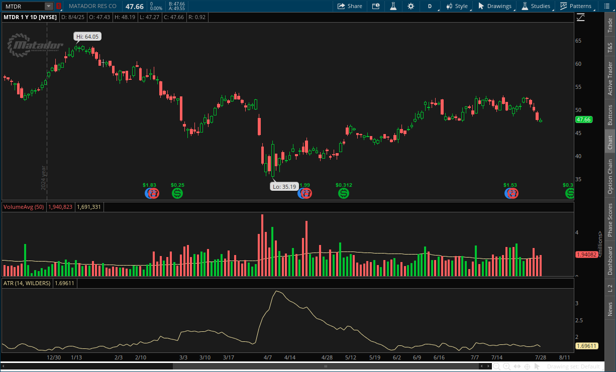Open the News side tab
The height and width of the screenshot is (372, 616).
tap(610, 309)
